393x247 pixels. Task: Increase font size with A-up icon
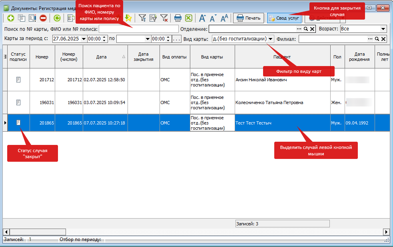pos(202,18)
